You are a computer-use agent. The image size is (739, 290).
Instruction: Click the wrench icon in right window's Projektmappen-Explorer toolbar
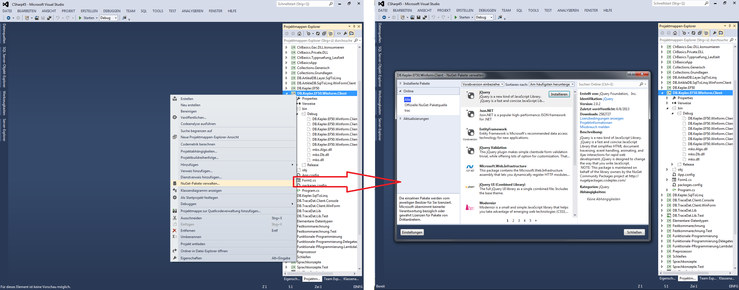[714, 33]
